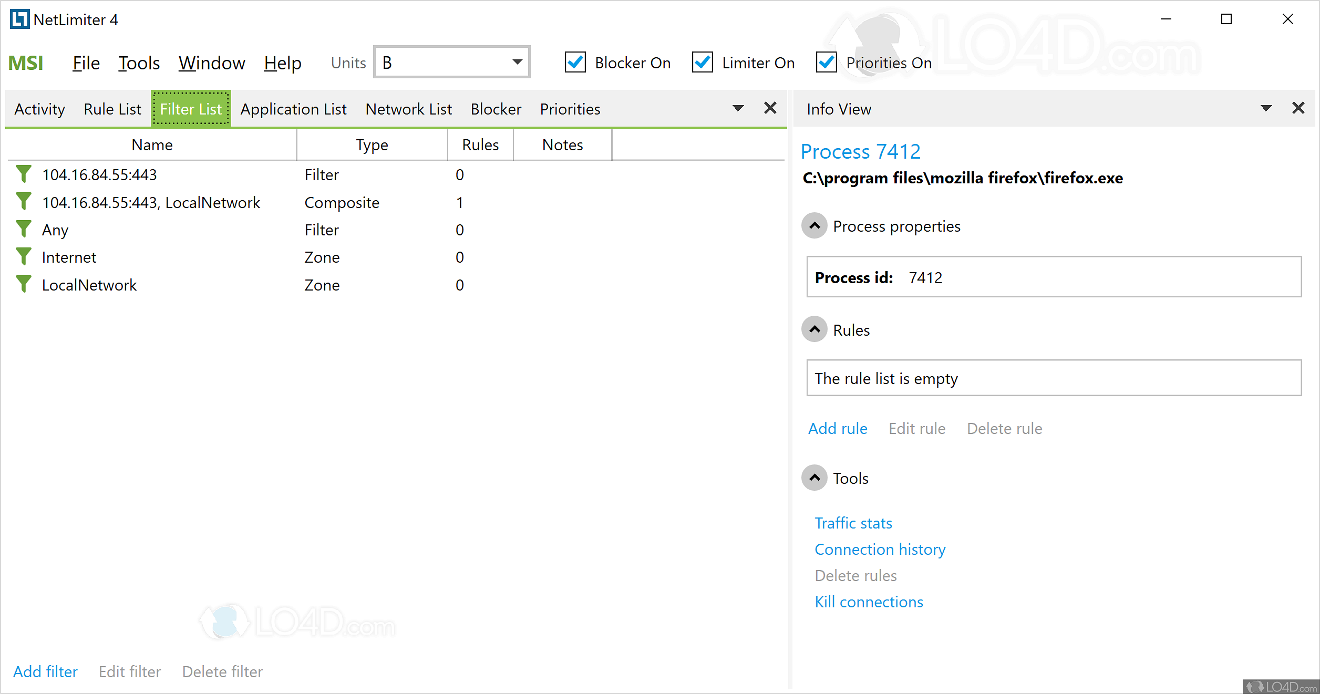Uncheck Limiter On
Image resolution: width=1320 pixels, height=694 pixels.
pos(703,62)
